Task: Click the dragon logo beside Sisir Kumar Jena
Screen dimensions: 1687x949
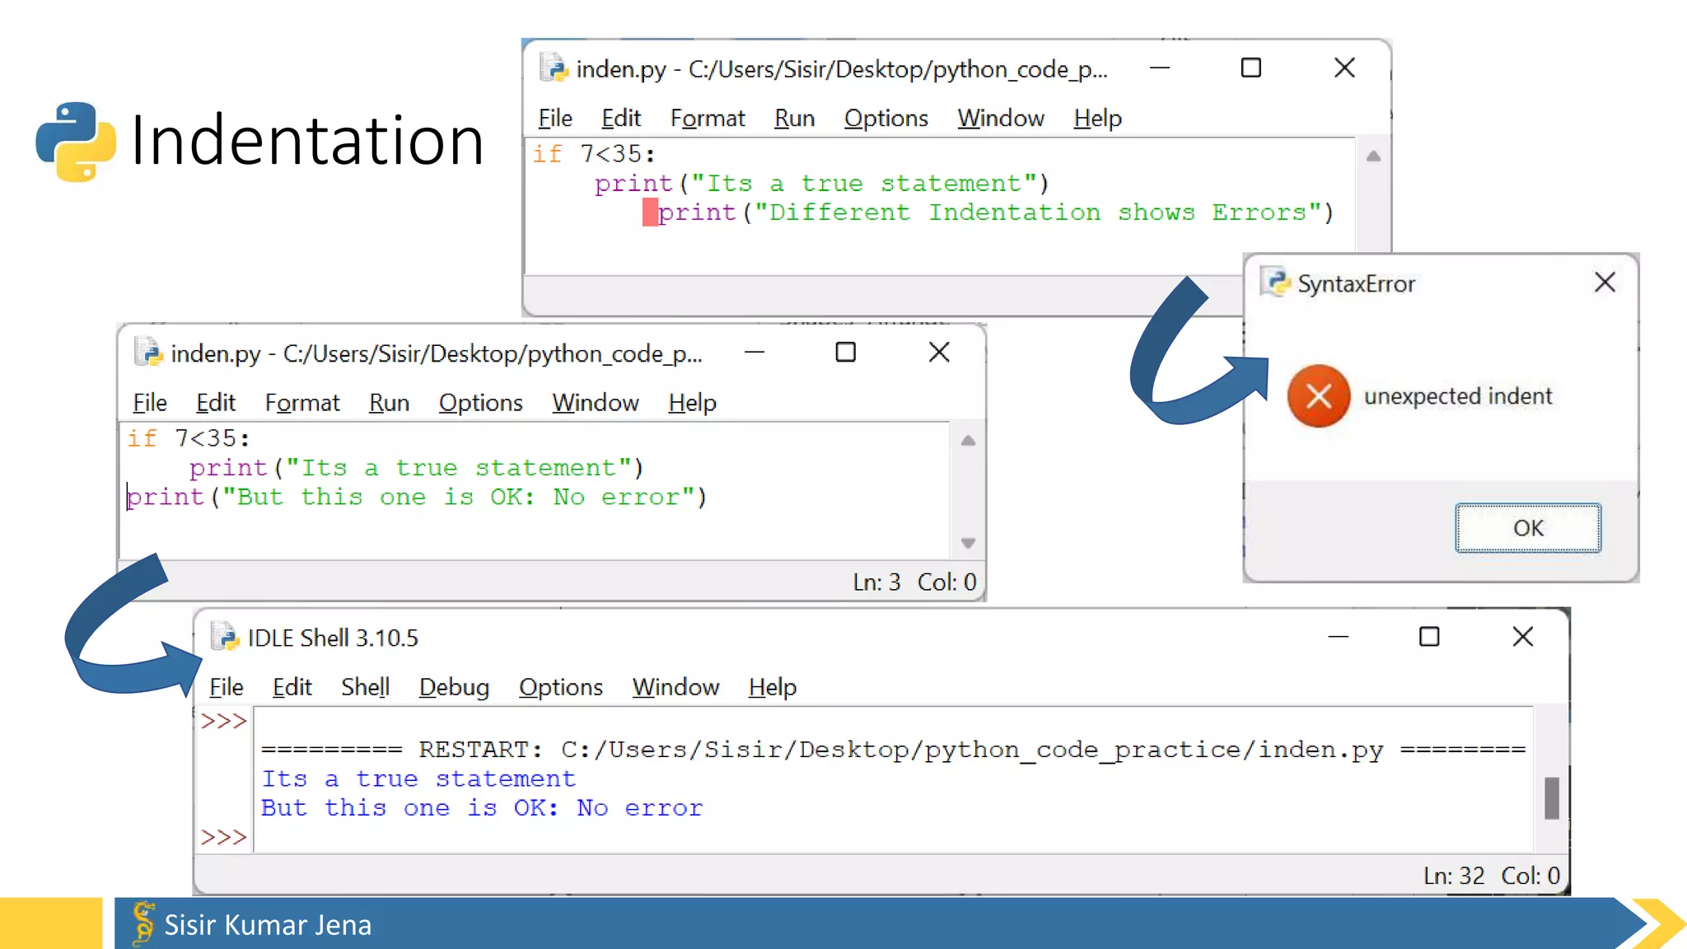Action: (143, 923)
